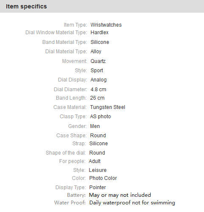Select the Silicone strap value
This screenshot has width=204, height=212.
tap(99, 144)
